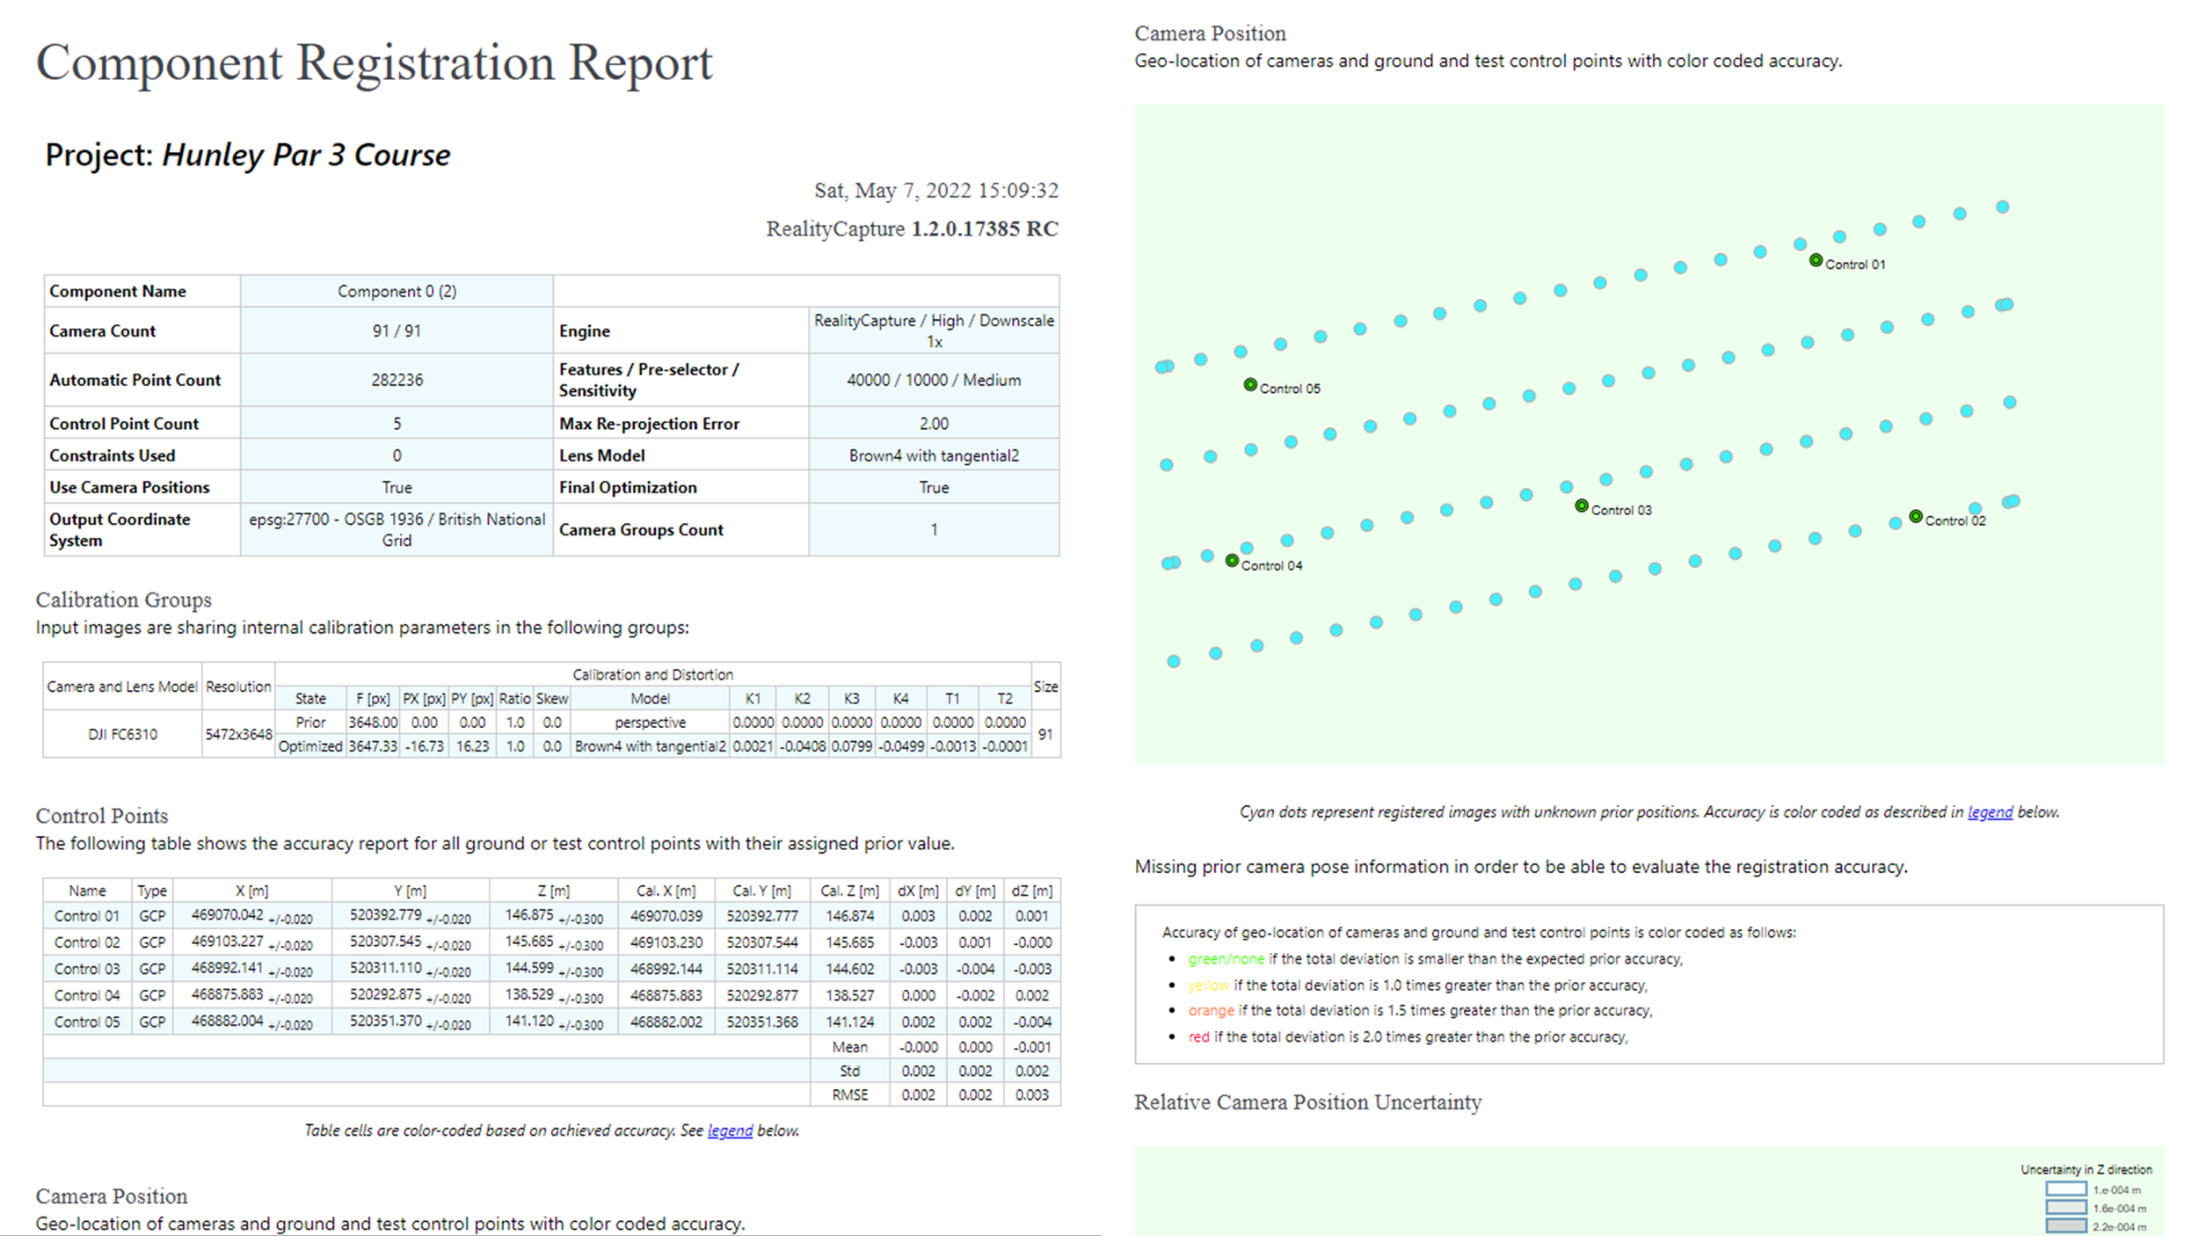Click the '91 / 91' camera count value
2198x1236 pixels.
point(397,331)
